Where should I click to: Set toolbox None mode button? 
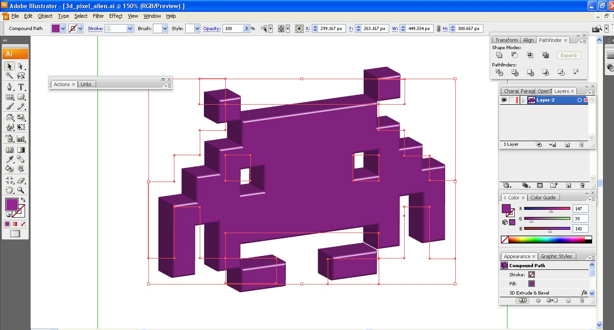pos(22,224)
